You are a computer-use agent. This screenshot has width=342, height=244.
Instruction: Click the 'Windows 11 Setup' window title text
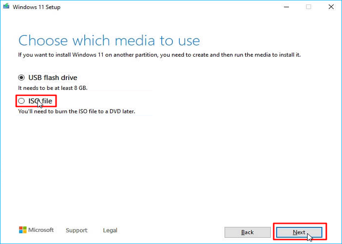click(x=37, y=7)
